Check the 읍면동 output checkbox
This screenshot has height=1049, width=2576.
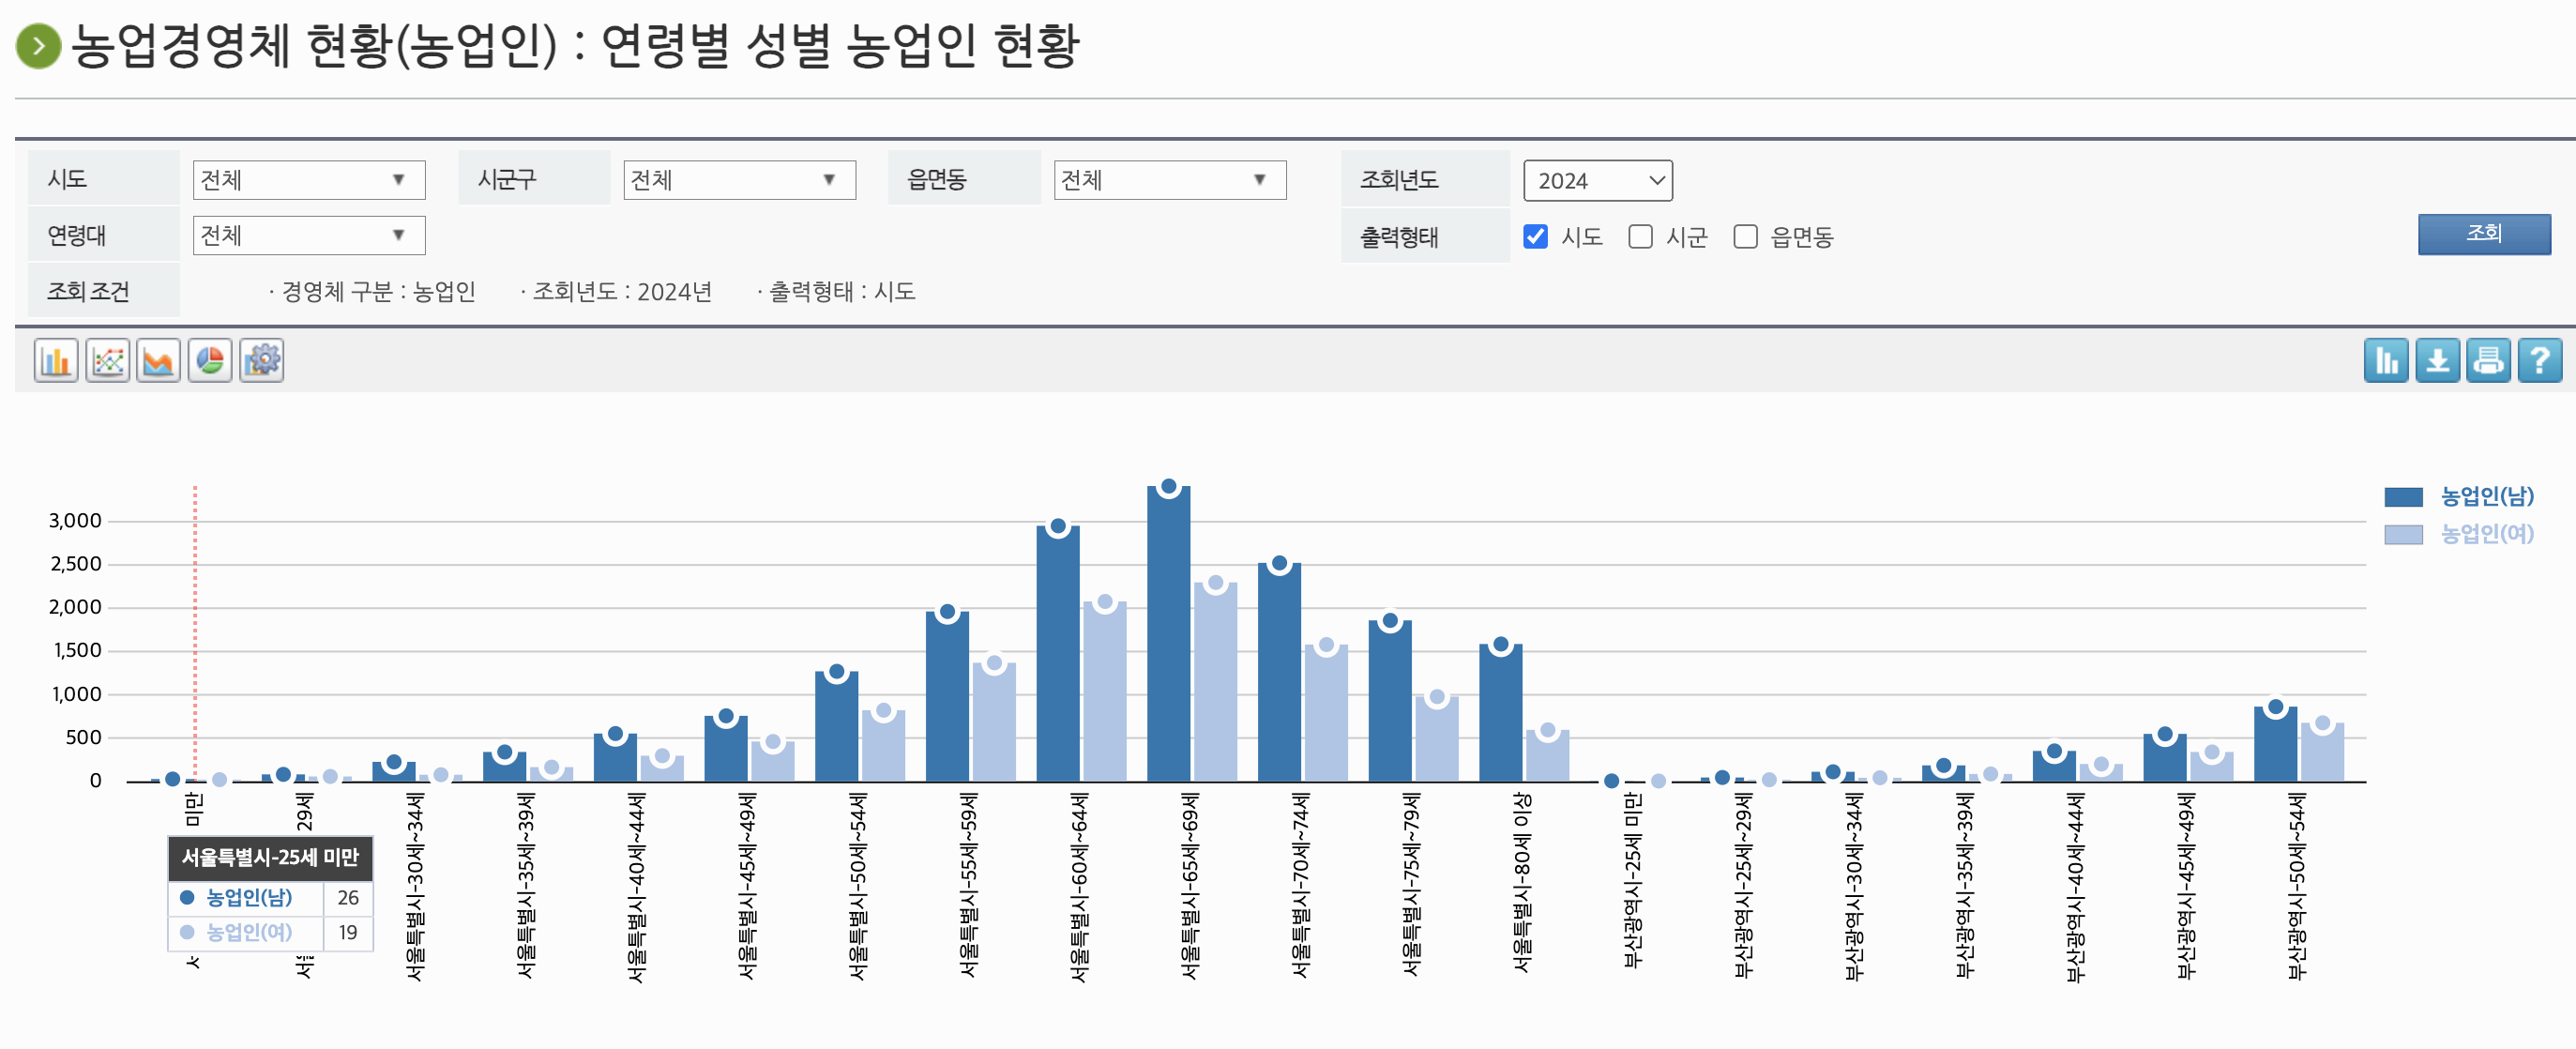pos(1745,237)
